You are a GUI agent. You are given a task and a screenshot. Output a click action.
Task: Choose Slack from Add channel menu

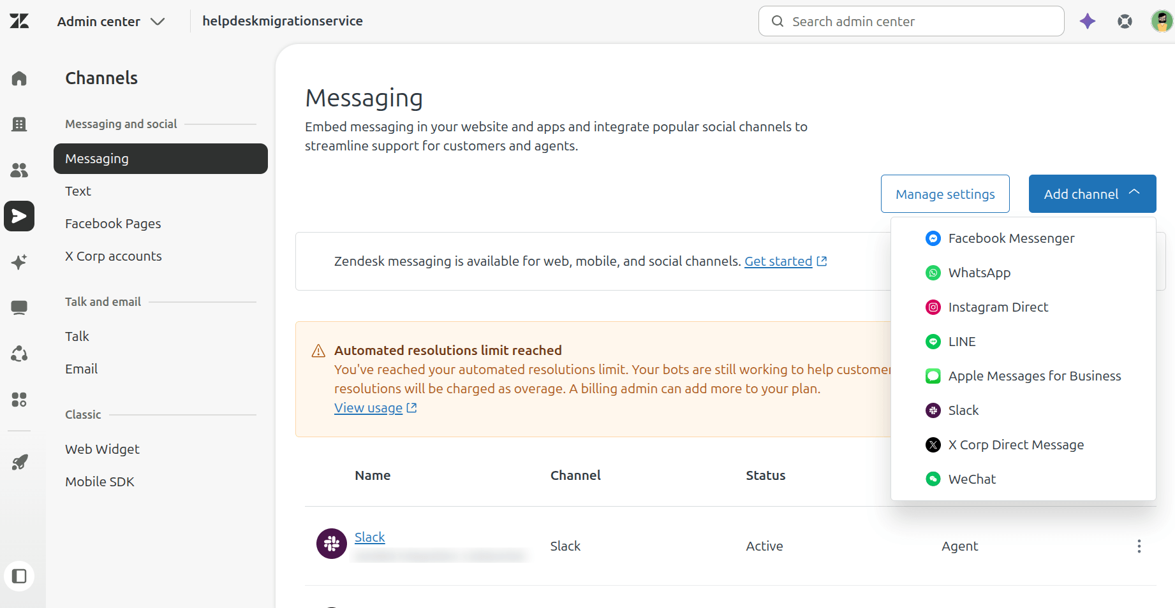click(x=1023, y=410)
